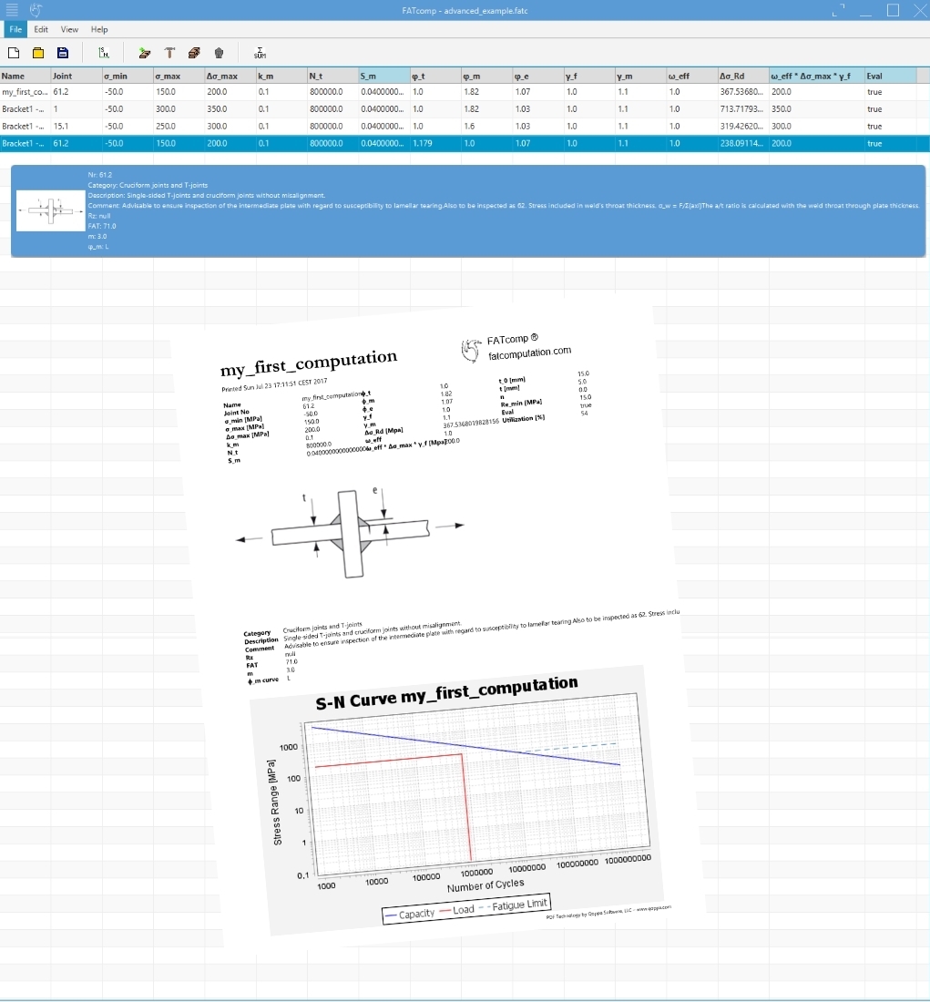Open the hamburger menu in title bar
930x1002 pixels.
coord(12,10)
